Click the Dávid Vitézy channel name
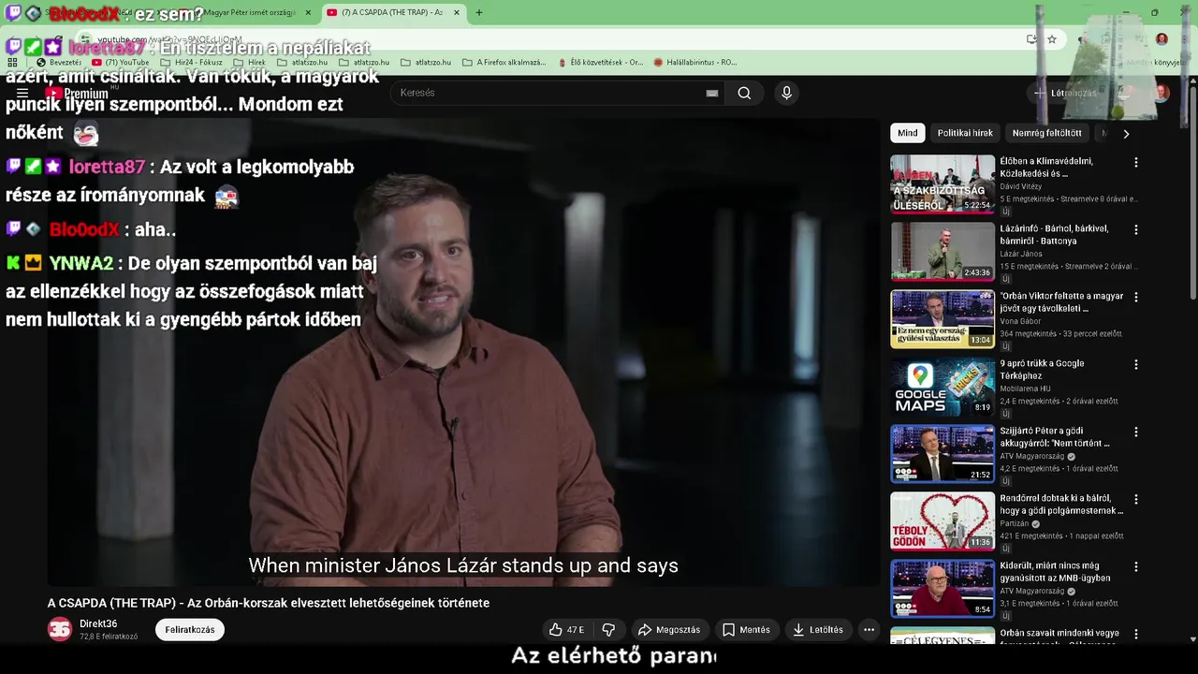This screenshot has width=1198, height=674. point(1020,186)
